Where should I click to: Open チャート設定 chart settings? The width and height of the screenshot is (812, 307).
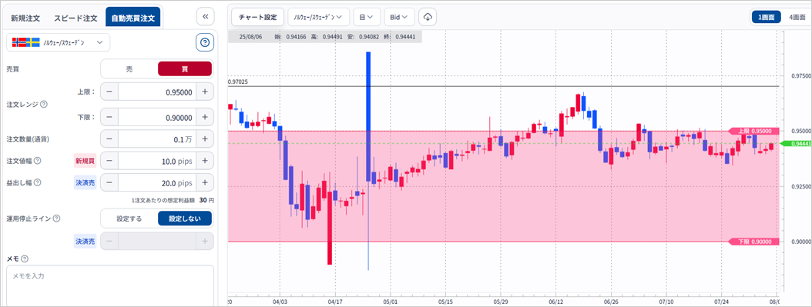257,16
